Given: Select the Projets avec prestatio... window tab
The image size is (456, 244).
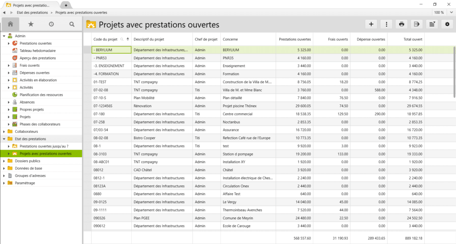Looking at the screenshot, I should (31, 5).
